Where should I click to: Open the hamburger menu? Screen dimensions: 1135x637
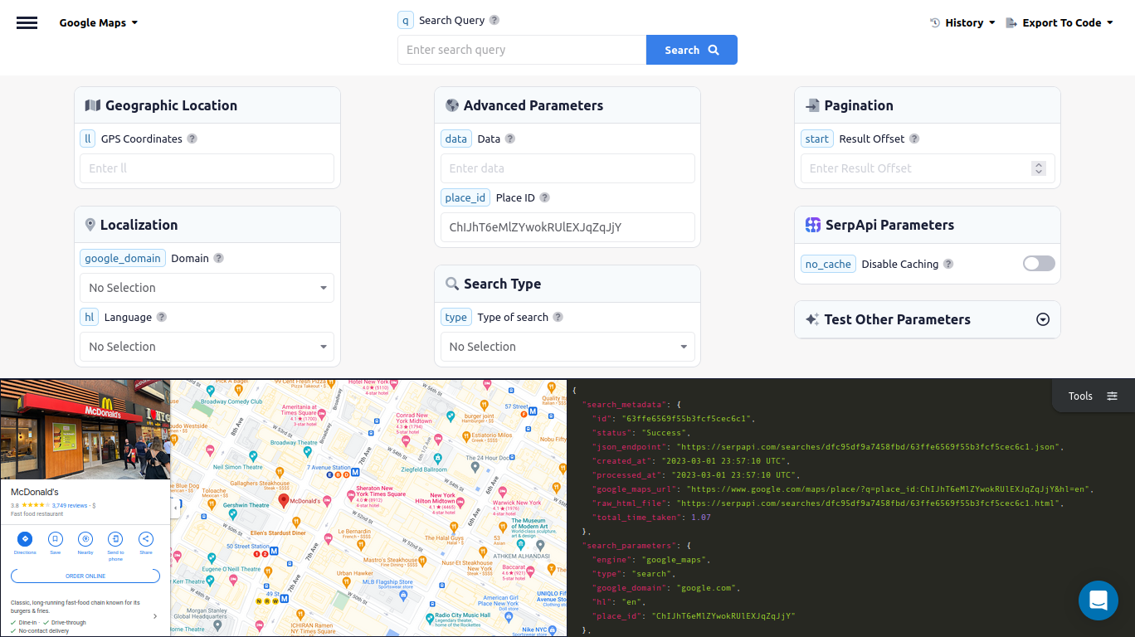27,22
